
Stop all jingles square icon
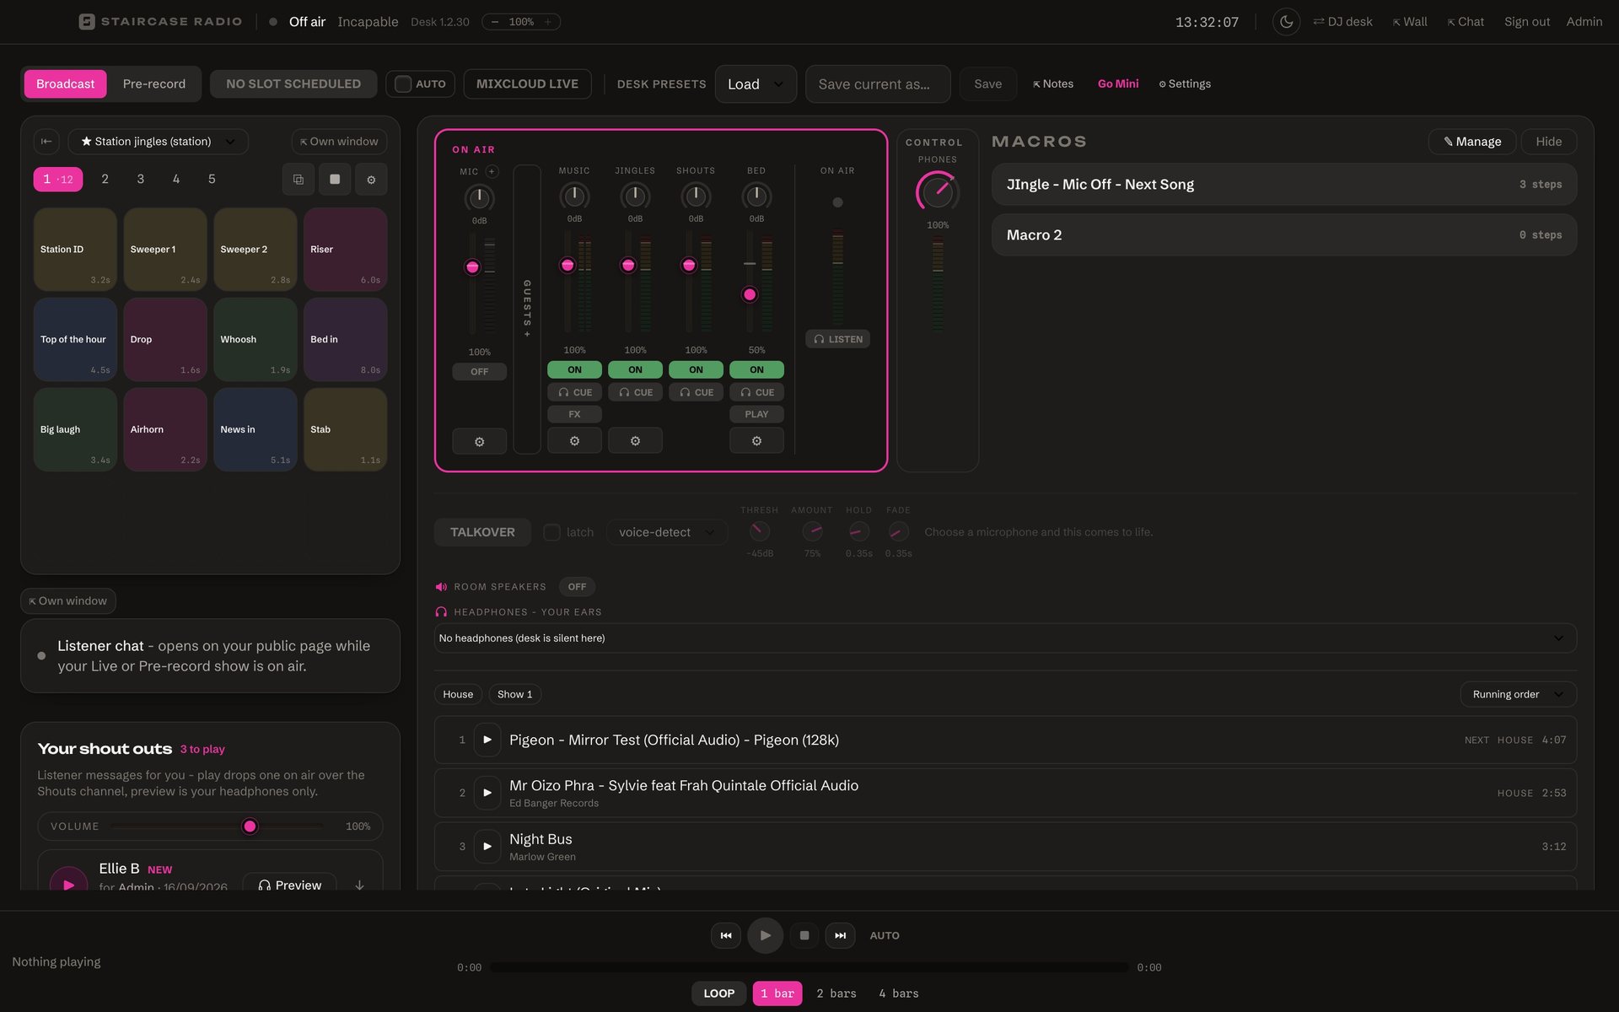(x=335, y=179)
